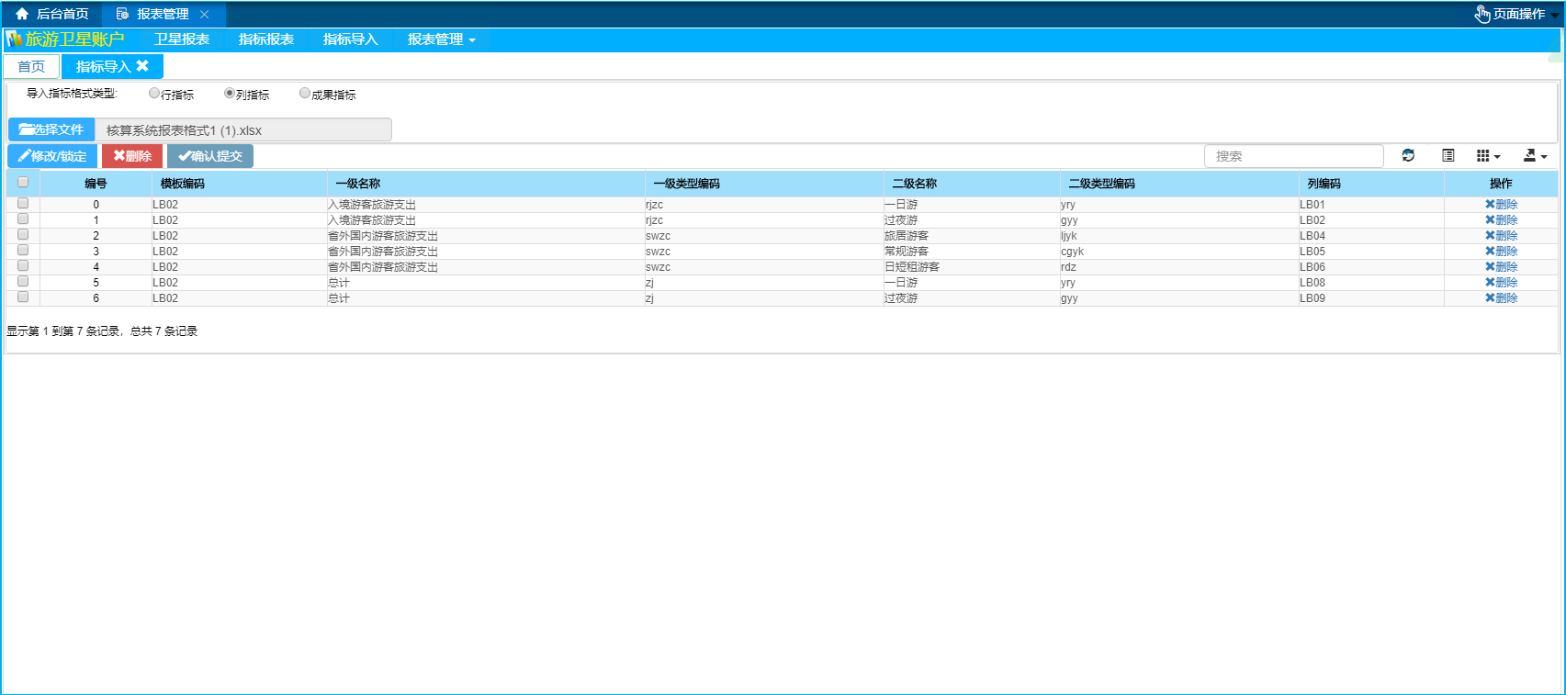Click the delete X for row LB01

tap(1490, 205)
